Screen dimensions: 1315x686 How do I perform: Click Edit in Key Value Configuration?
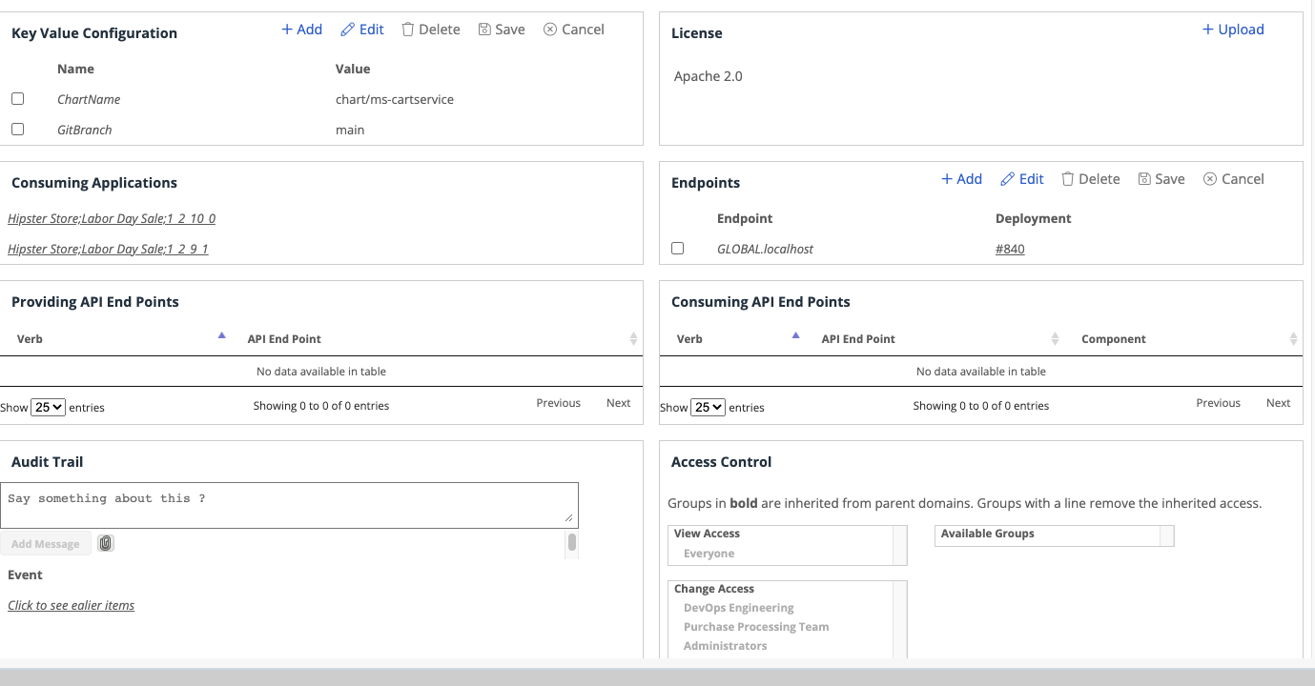(x=362, y=30)
